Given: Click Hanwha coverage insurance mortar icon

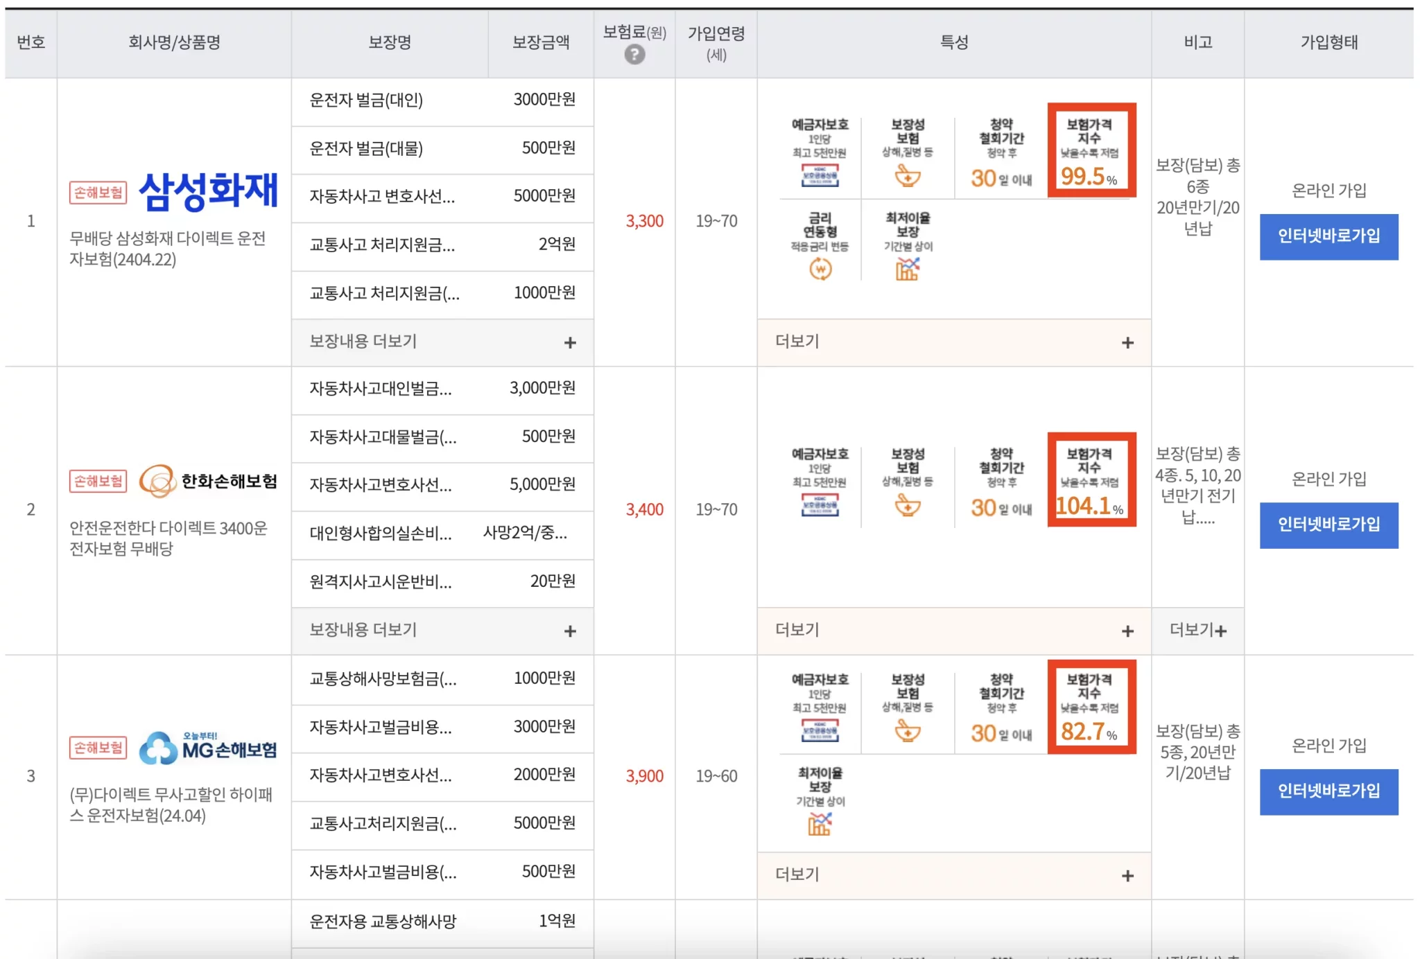Looking at the screenshot, I should (907, 506).
